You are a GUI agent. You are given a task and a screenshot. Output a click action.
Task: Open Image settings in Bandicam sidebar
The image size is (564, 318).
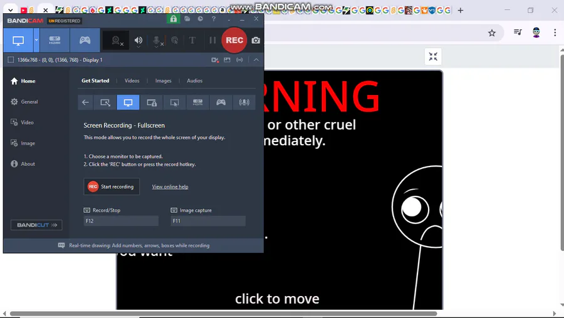click(x=23, y=143)
